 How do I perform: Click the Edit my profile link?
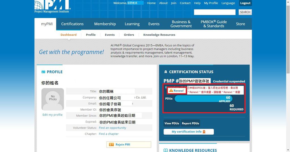52,115
